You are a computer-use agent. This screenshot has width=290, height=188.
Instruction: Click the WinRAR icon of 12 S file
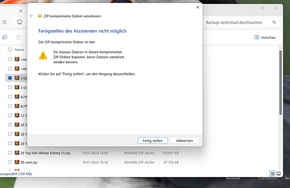(17, 115)
